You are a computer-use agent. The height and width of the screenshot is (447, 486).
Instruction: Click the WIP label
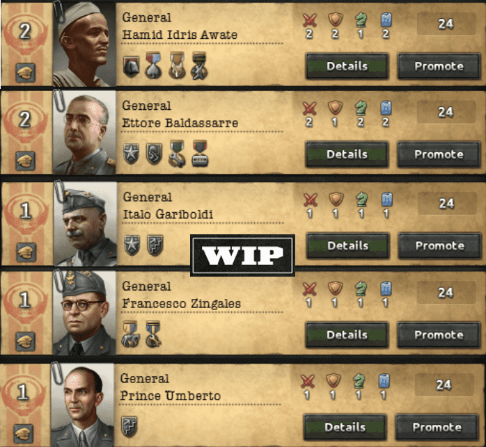(242, 255)
